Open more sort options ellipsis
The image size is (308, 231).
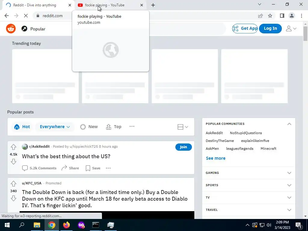132,127
